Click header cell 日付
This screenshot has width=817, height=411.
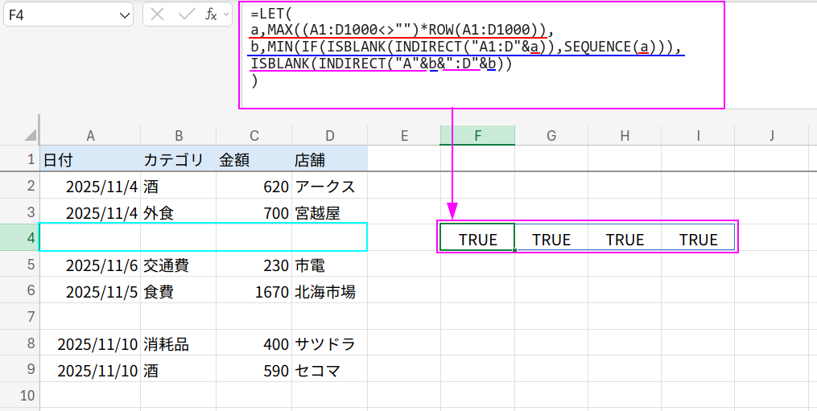pos(90,159)
